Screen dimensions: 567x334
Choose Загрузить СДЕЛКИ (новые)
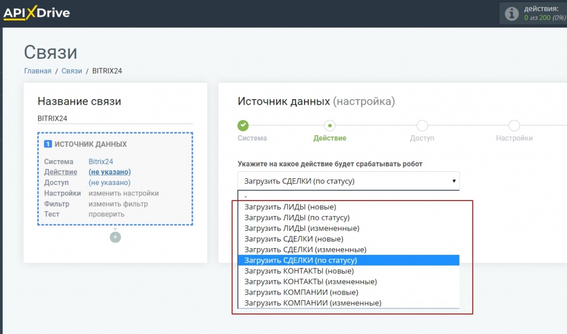click(x=349, y=239)
